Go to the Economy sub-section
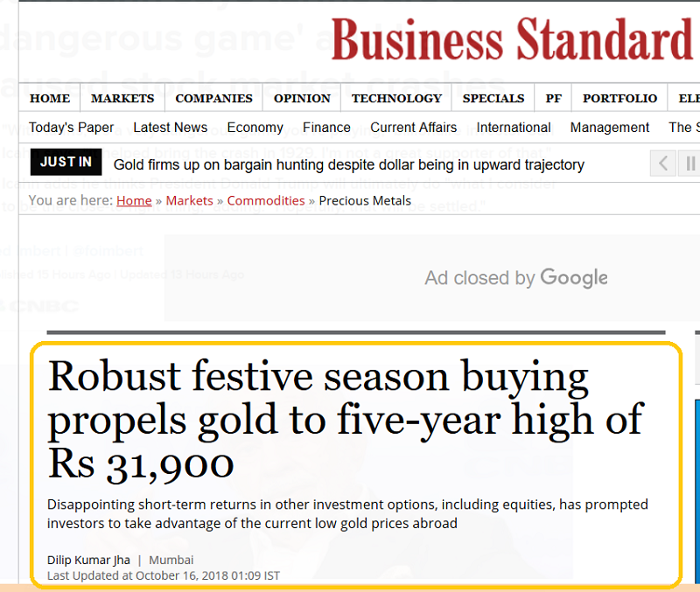Viewport: 700px width, 592px height. click(255, 128)
